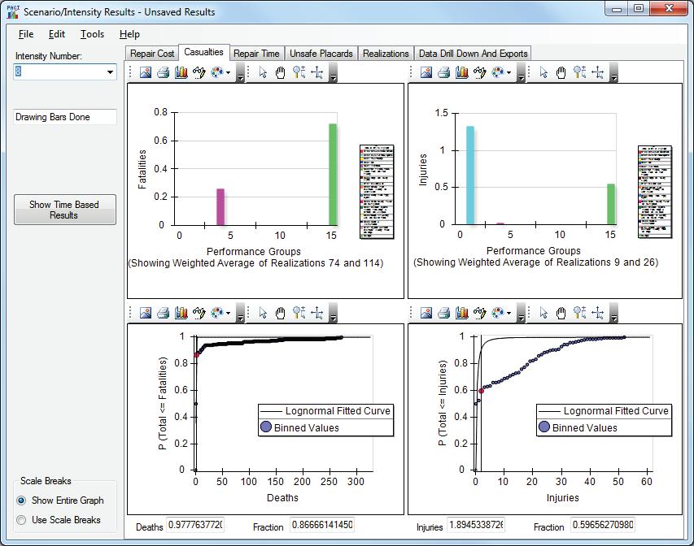The width and height of the screenshot is (694, 546).
Task: Switch to Data Drill Down And Exports tab
Action: pos(473,54)
